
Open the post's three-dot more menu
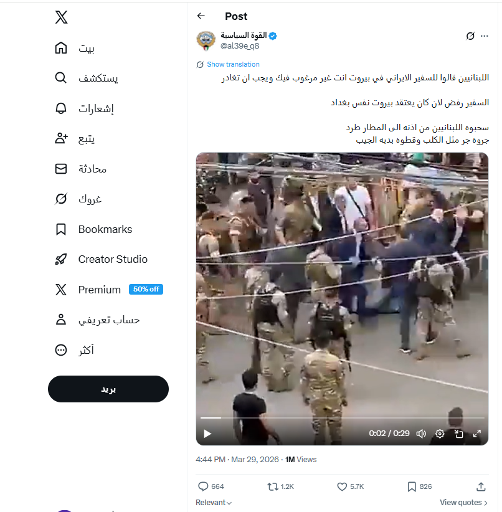485,36
